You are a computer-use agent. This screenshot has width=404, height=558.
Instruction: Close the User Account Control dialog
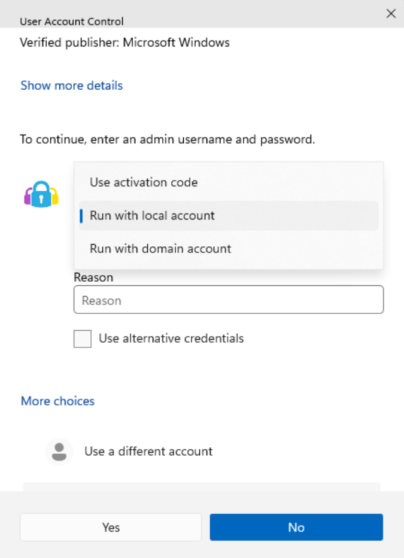pos(391,13)
